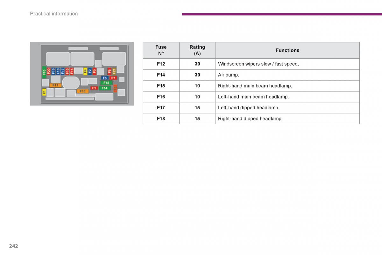The image size is (382, 255).
Task: Click the "Fuse N°" column header
Action: pos(161,50)
